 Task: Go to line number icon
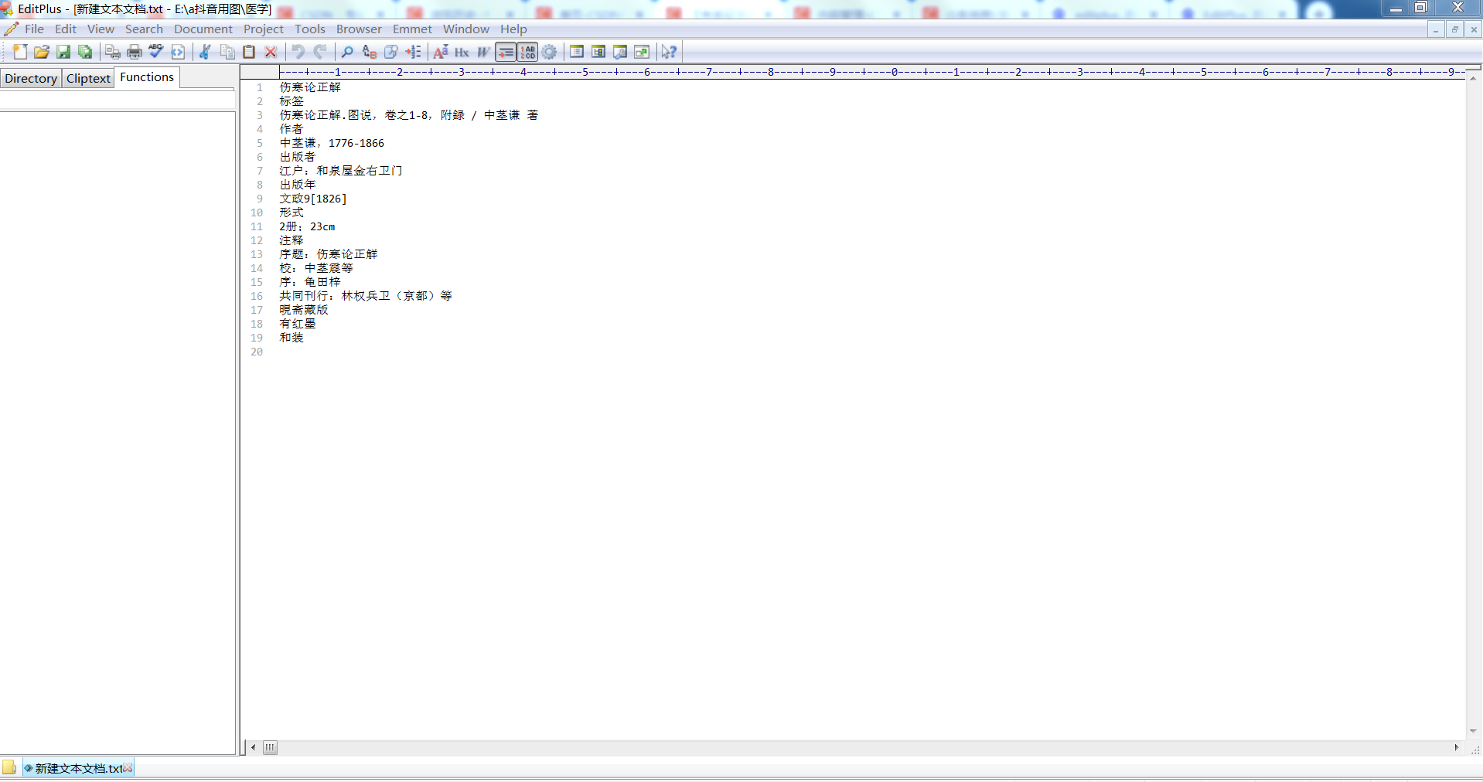pos(413,52)
